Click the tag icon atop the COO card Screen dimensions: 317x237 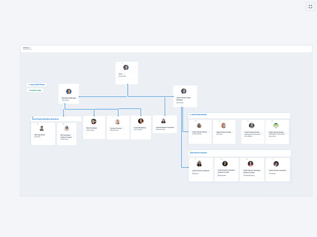click(122, 63)
